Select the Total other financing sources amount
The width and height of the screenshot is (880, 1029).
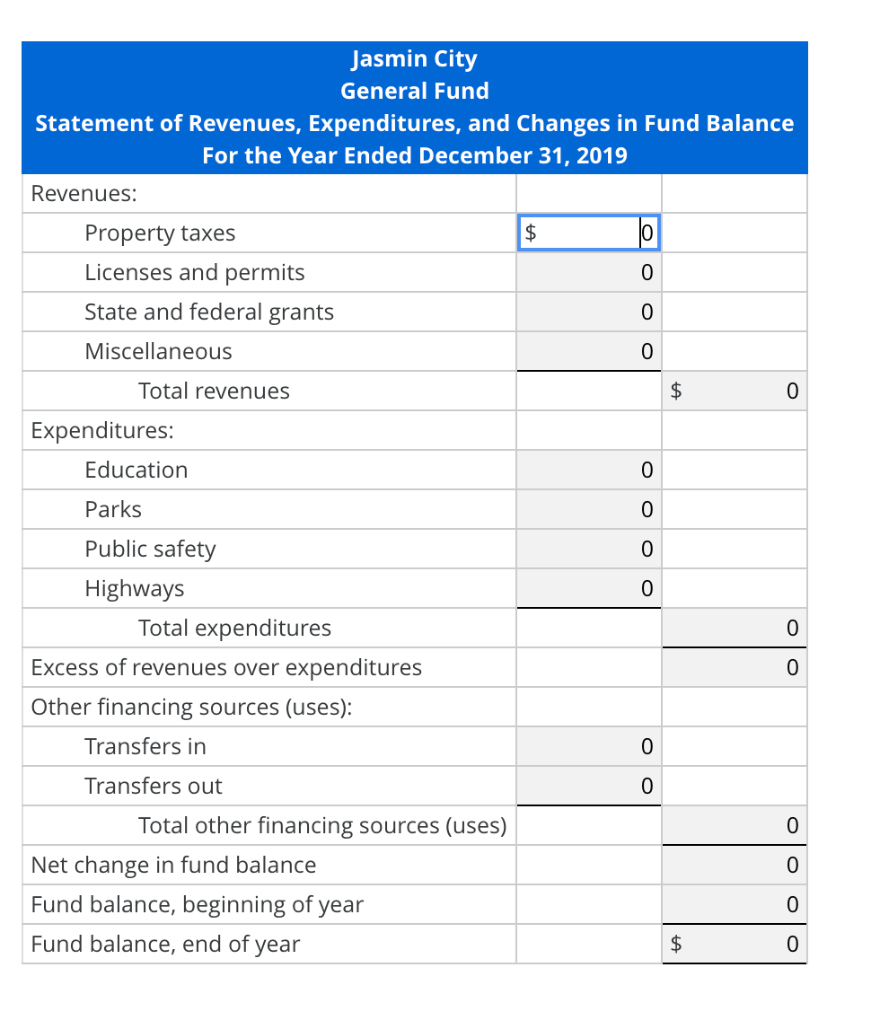(734, 825)
